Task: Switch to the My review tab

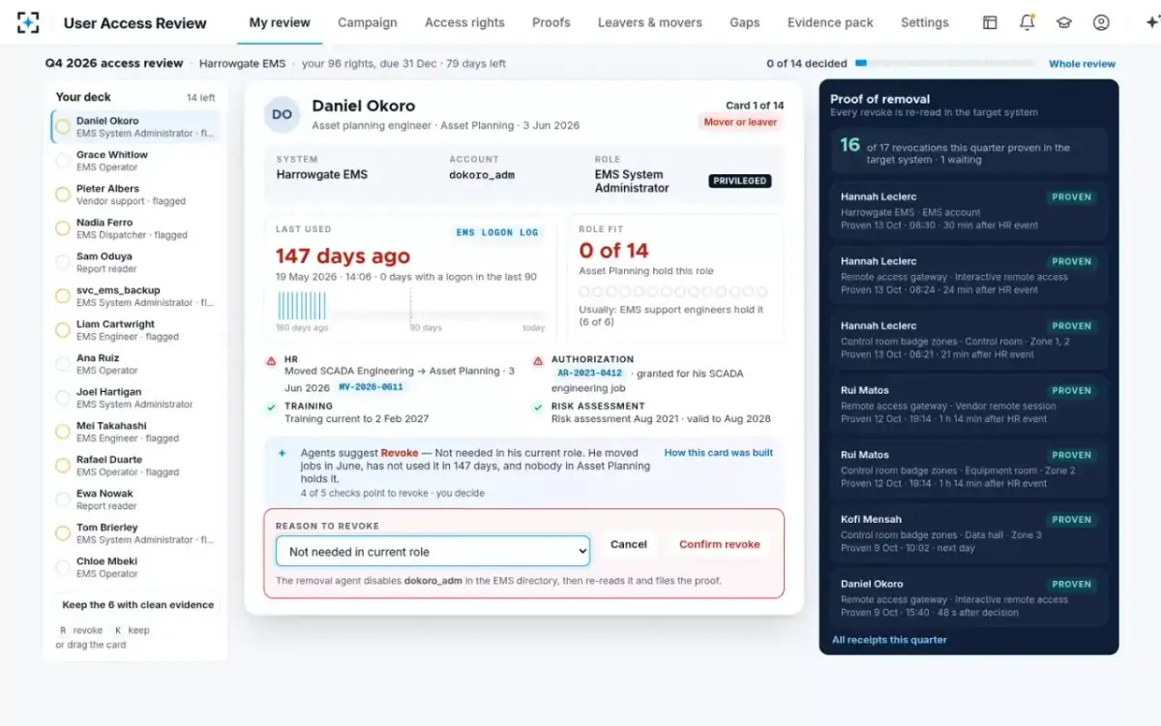Action: (280, 22)
